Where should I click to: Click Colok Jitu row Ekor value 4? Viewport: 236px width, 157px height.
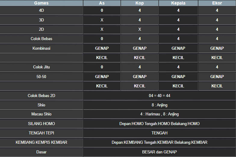tap(217, 67)
